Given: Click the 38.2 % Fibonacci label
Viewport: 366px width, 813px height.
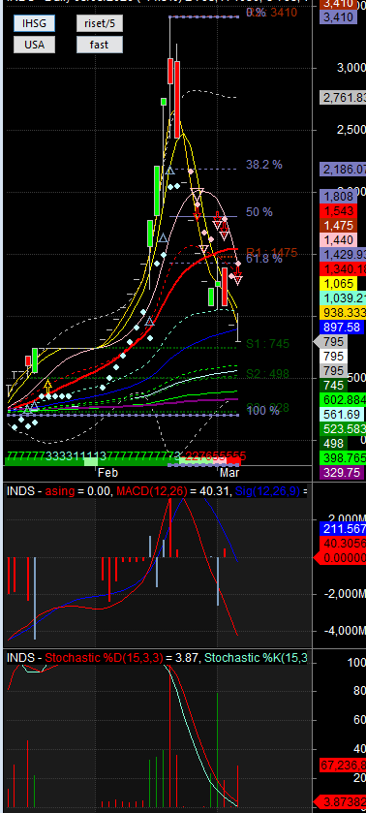Looking at the screenshot, I should pos(264,165).
